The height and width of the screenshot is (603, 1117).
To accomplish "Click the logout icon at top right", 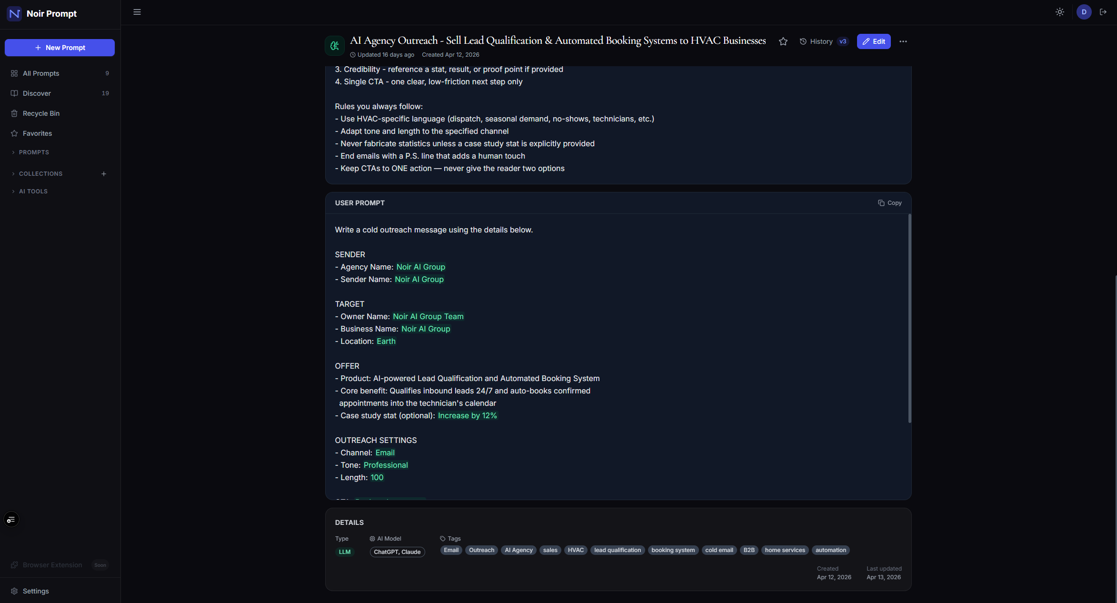I will [x=1103, y=12].
